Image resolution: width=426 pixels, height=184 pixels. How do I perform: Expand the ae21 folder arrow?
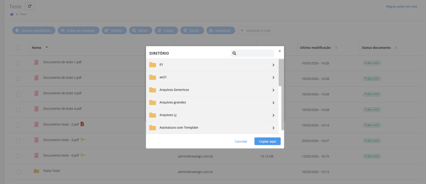[x=273, y=77]
